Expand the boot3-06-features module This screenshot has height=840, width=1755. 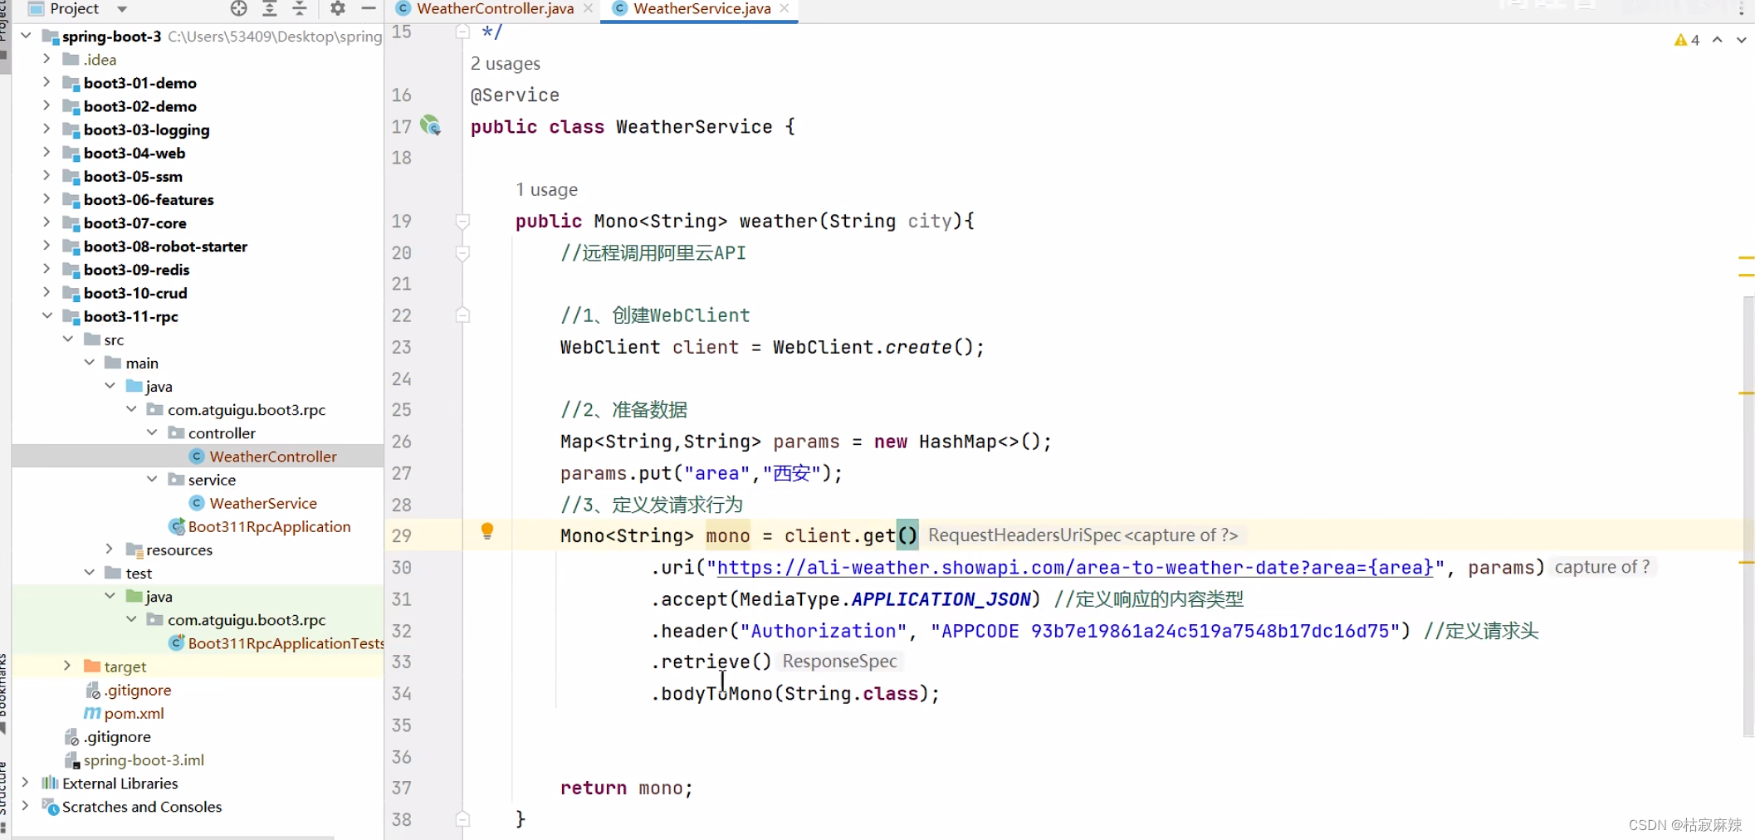coord(47,199)
